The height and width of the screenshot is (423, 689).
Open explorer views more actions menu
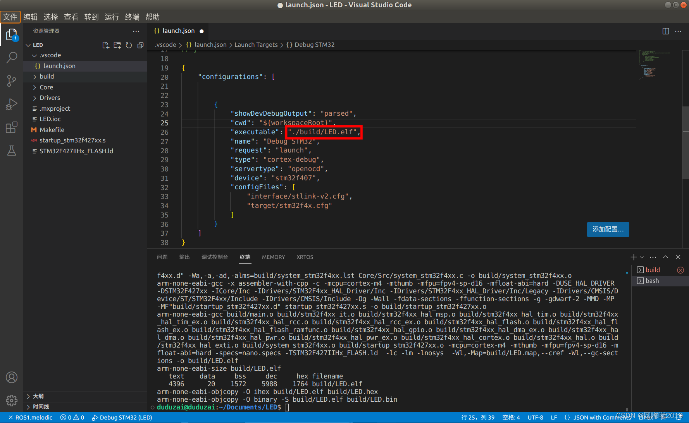(x=136, y=31)
